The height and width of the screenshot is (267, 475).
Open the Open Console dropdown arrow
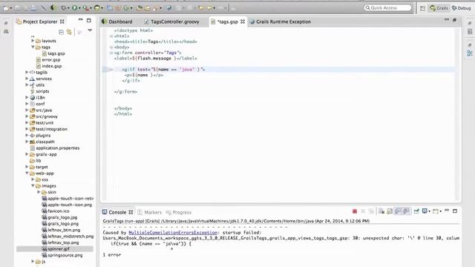point(441,211)
